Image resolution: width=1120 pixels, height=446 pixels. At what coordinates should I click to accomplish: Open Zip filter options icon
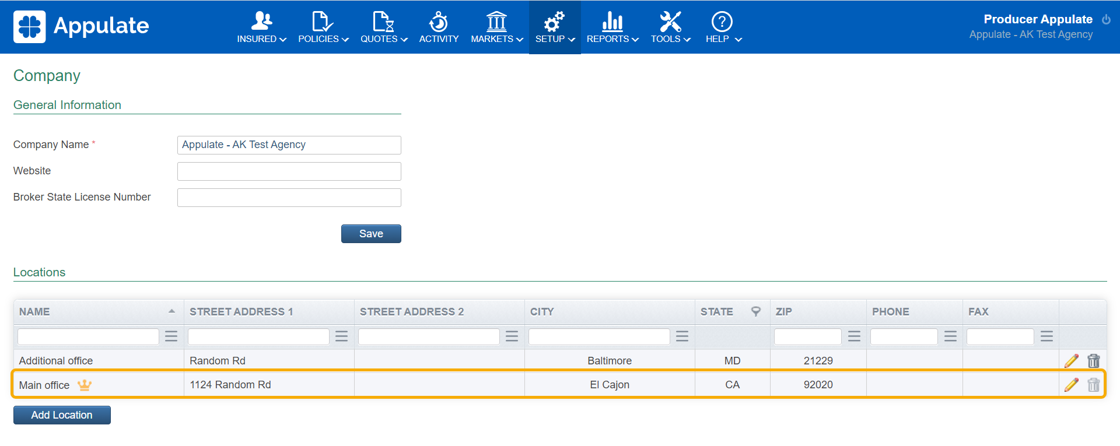coord(854,336)
